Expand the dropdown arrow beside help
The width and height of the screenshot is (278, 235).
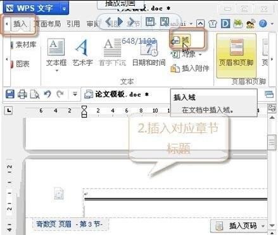tap(272, 23)
